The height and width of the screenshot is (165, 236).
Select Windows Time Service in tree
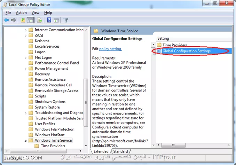coord(53,140)
